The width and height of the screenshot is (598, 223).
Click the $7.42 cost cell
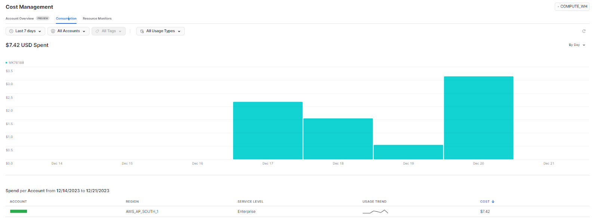[x=485, y=211]
